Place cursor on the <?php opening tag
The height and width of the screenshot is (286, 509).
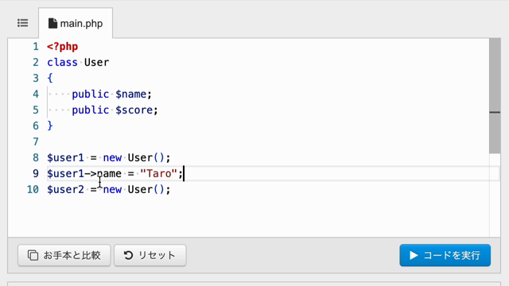click(62, 47)
